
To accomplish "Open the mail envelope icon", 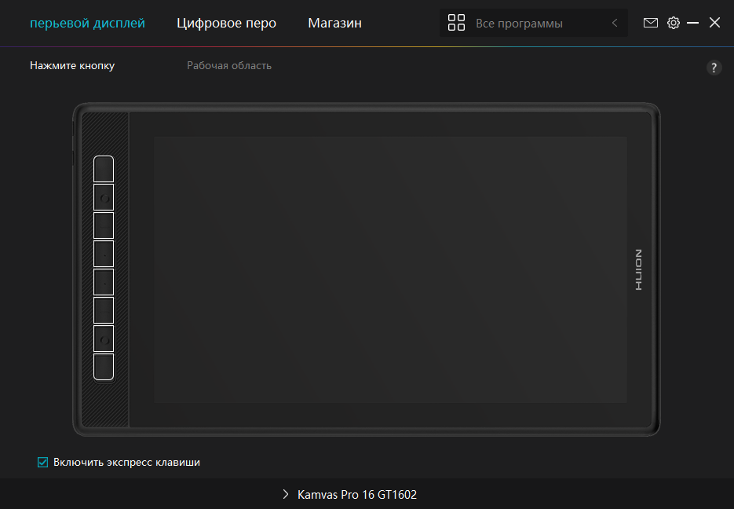I will (650, 23).
